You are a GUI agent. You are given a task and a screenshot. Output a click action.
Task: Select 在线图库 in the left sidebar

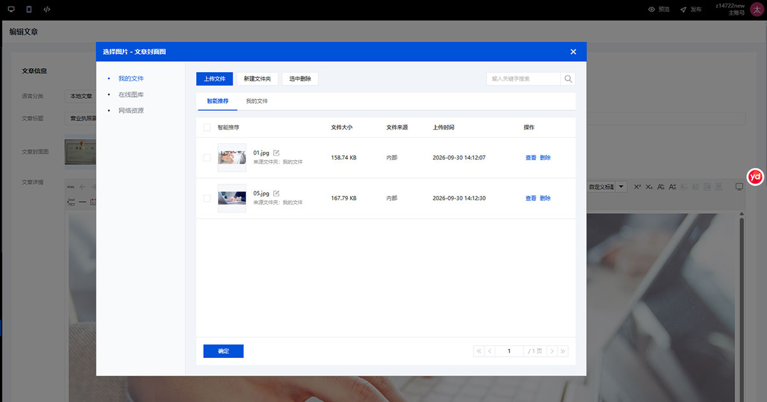pos(131,94)
